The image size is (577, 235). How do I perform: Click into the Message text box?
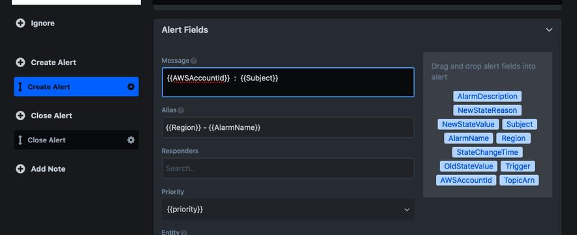[x=288, y=82]
